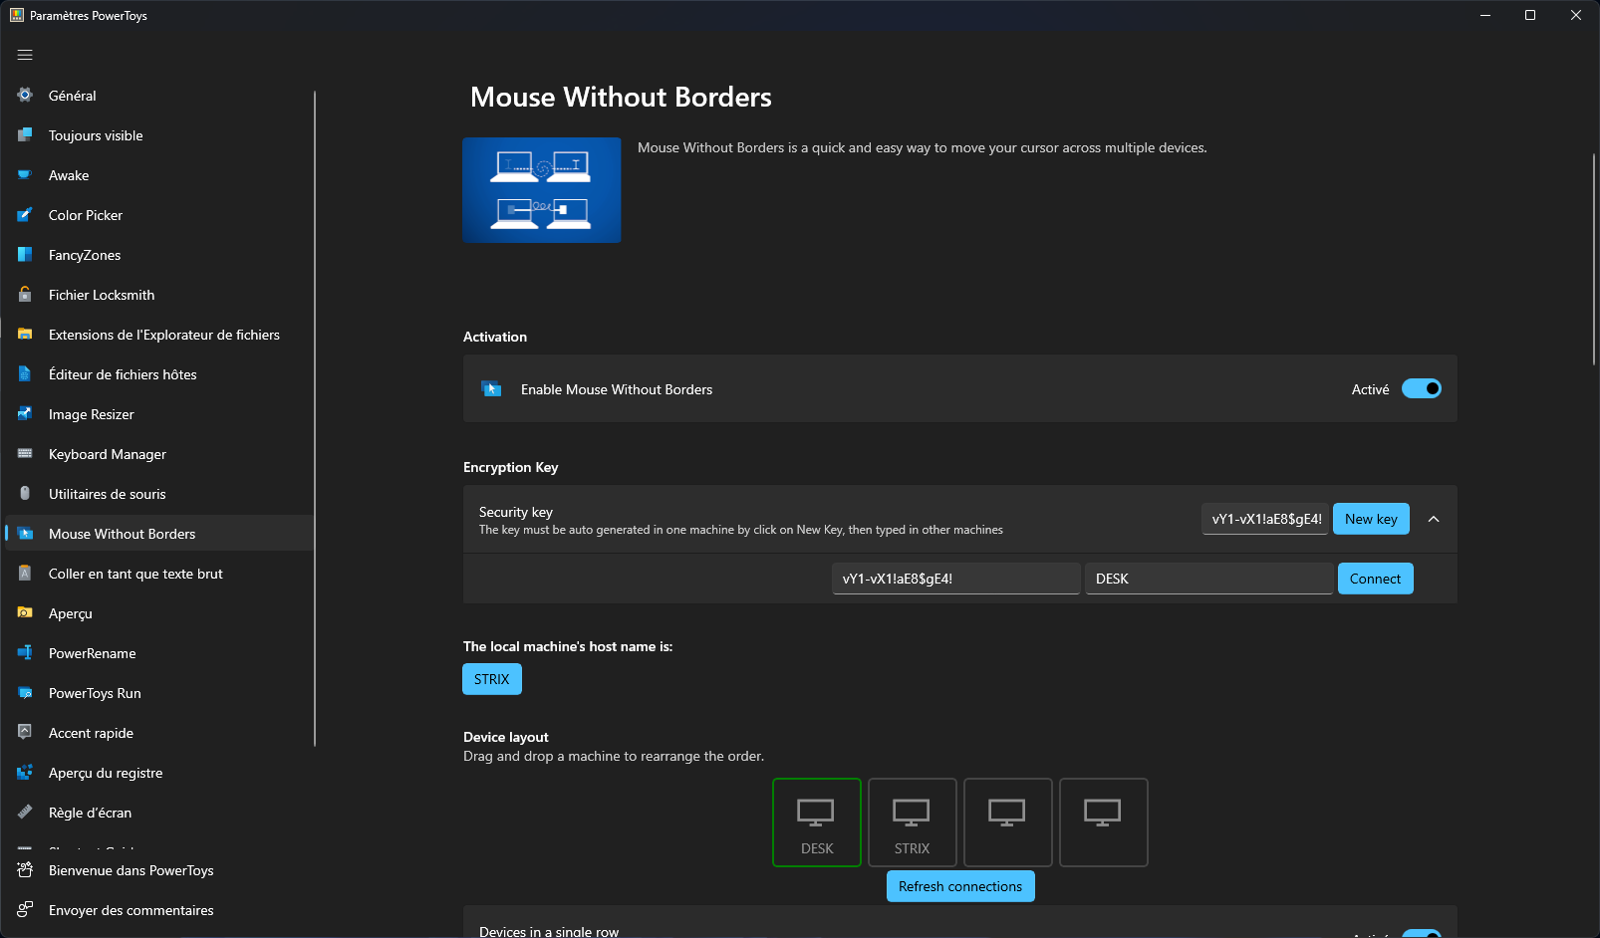Click the PowerRename icon
The image size is (1600, 938).
pyautogui.click(x=25, y=652)
